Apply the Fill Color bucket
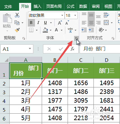The image size is (120, 124). point(45,30)
